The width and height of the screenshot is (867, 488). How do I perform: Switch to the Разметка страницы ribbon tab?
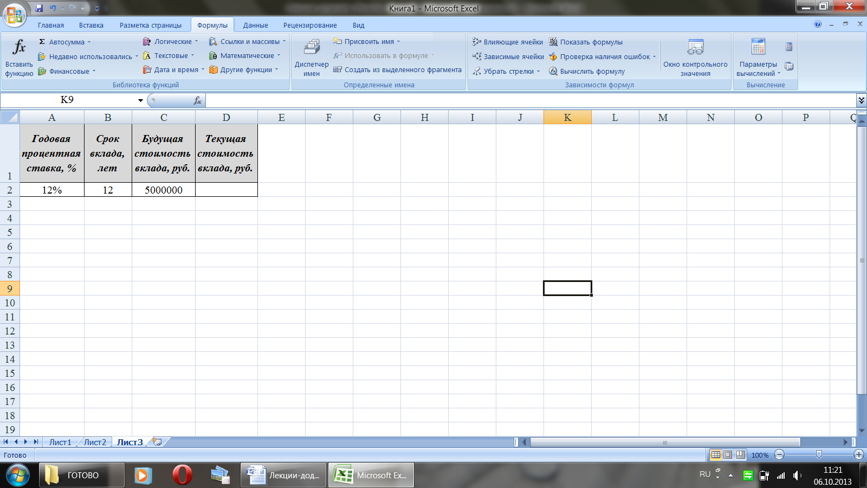(x=151, y=25)
